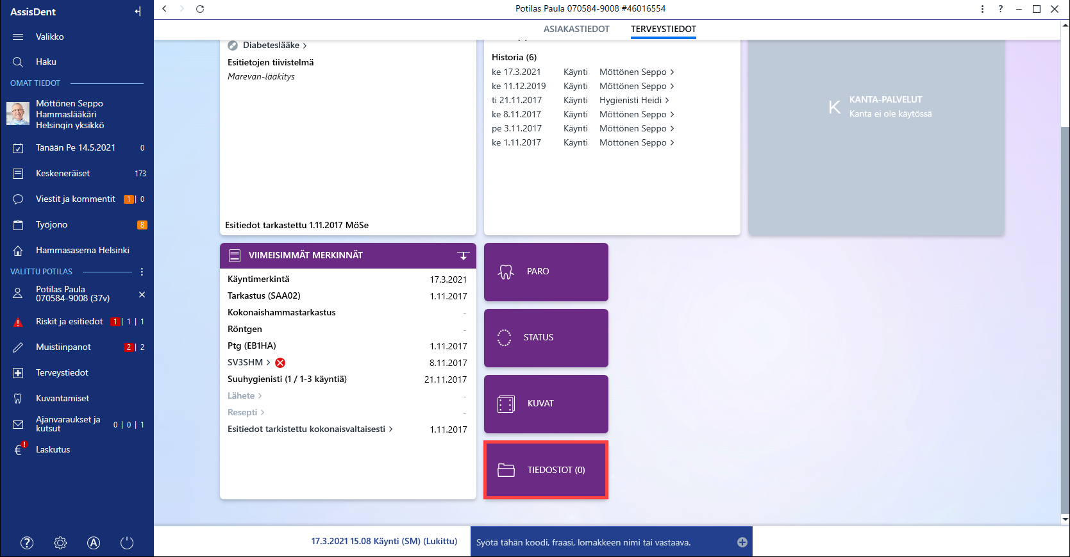Viewport: 1070px width, 557px height.
Task: Click the help question mark icon at sidebar bottom
Action: click(27, 543)
